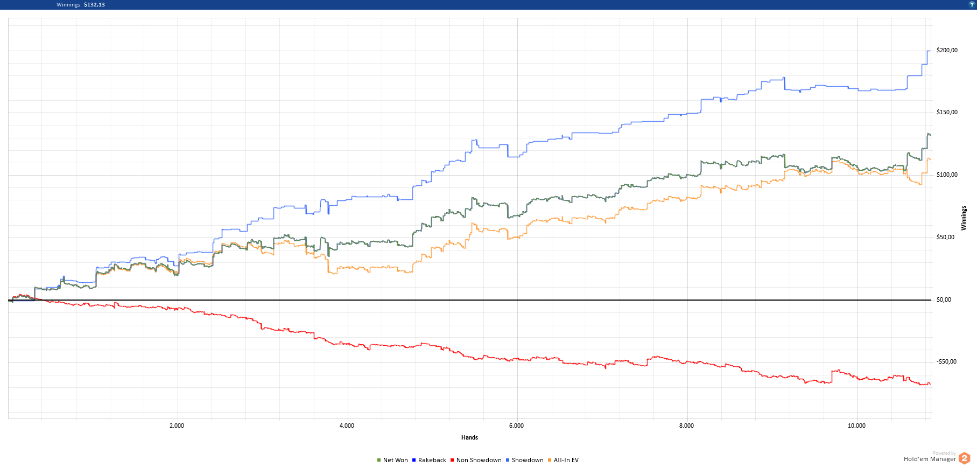This screenshot has width=977, height=467.
Task: Click the rotated 'Winnings' vertical axis title
Action: click(964, 218)
